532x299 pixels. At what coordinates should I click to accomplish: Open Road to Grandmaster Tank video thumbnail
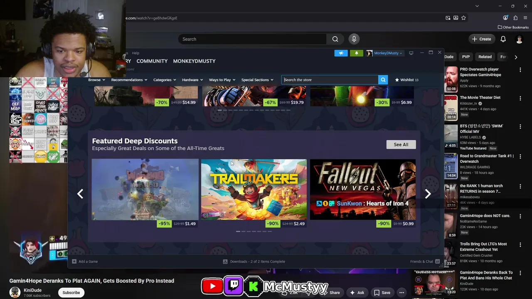pos(451,166)
